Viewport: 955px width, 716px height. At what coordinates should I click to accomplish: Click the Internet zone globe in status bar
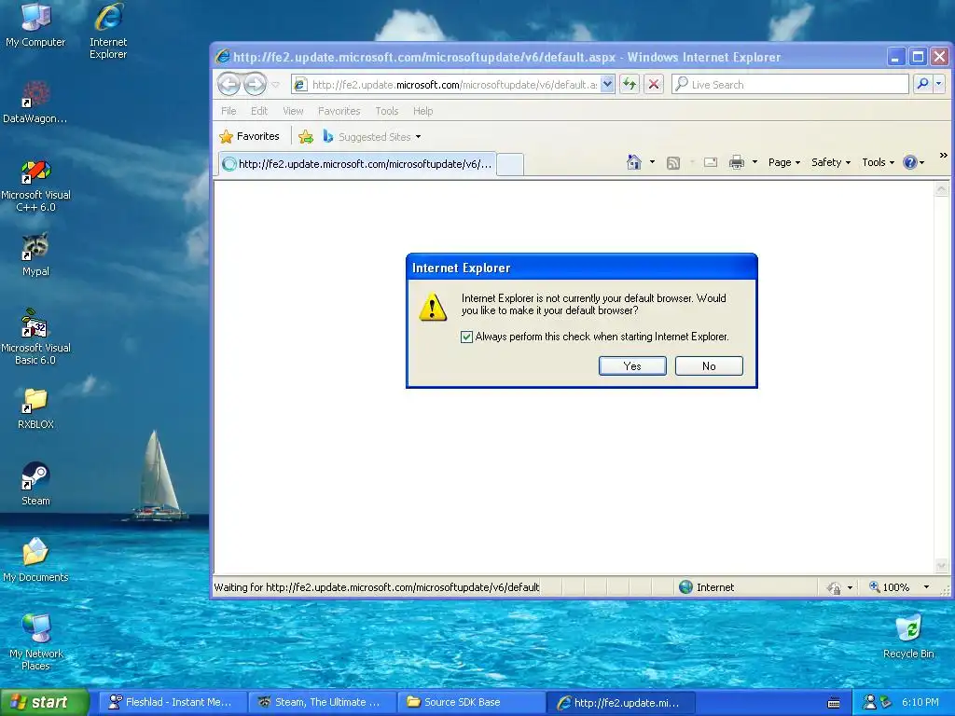click(685, 587)
